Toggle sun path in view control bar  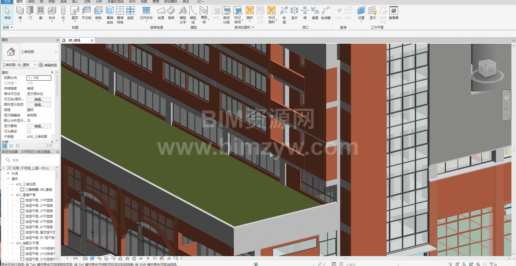point(99,259)
